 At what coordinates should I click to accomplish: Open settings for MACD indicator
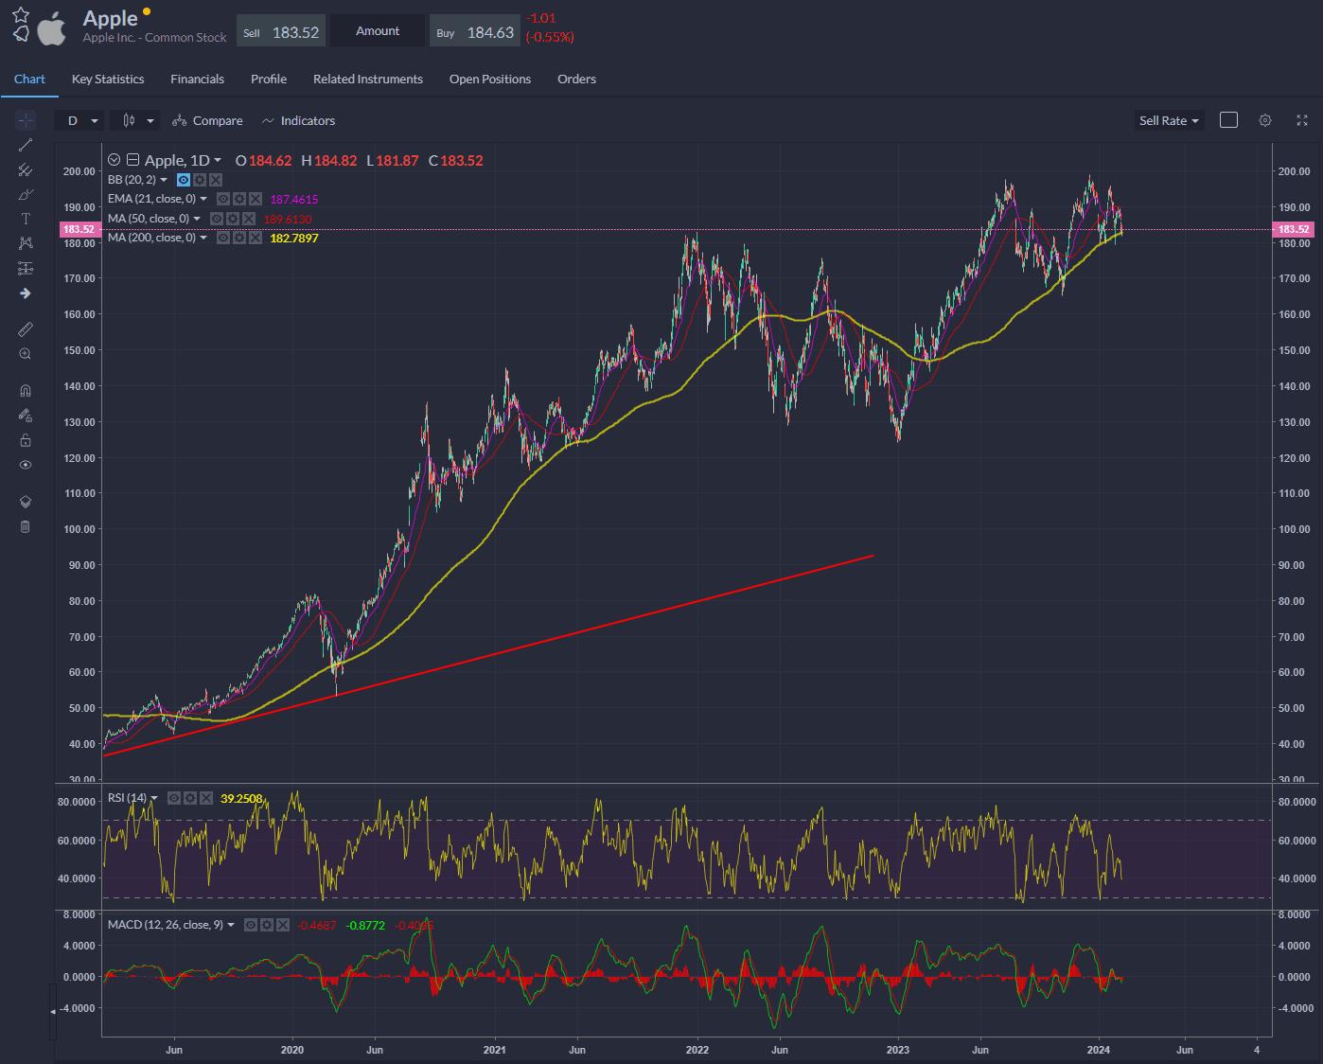pyautogui.click(x=267, y=925)
